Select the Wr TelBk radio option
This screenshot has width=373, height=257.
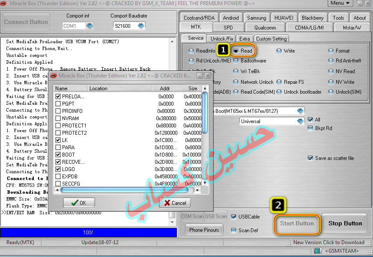[x=236, y=71]
